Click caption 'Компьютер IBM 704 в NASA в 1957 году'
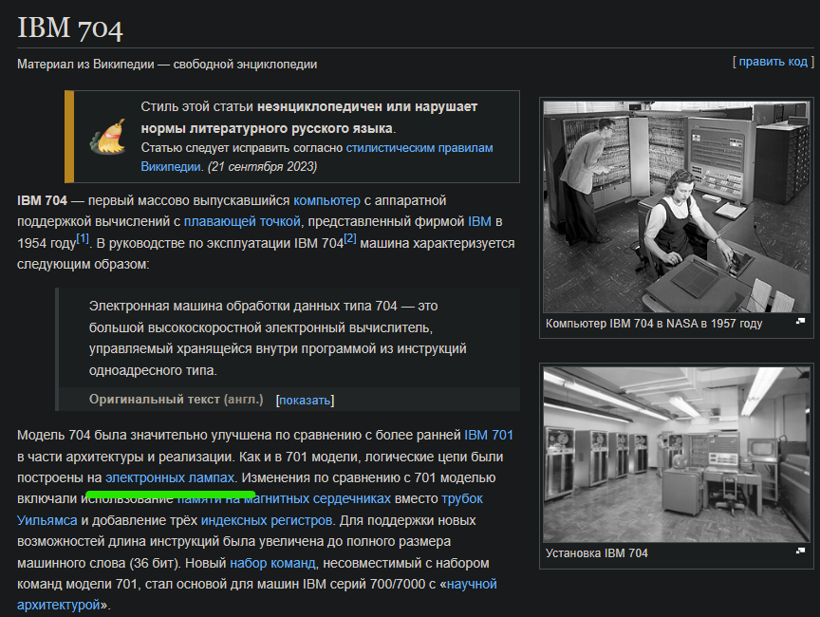 (x=654, y=323)
